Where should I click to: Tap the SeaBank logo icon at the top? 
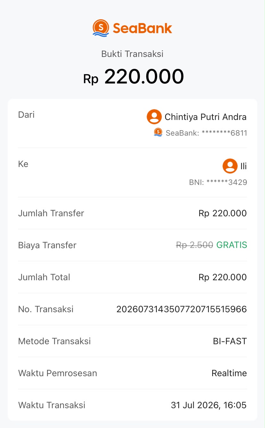pos(101,28)
